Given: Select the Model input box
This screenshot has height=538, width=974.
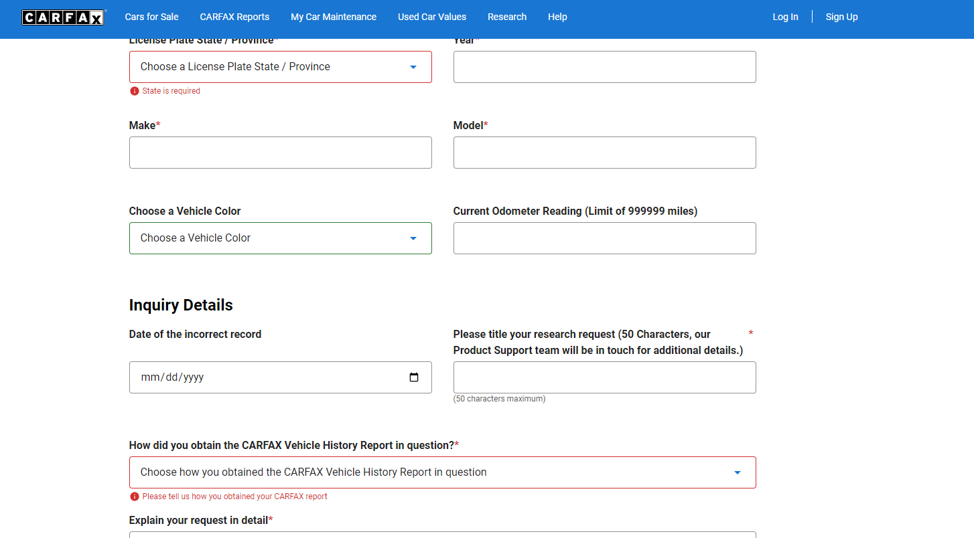Looking at the screenshot, I should pos(604,153).
